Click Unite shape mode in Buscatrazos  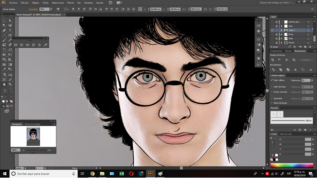(x=273, y=60)
